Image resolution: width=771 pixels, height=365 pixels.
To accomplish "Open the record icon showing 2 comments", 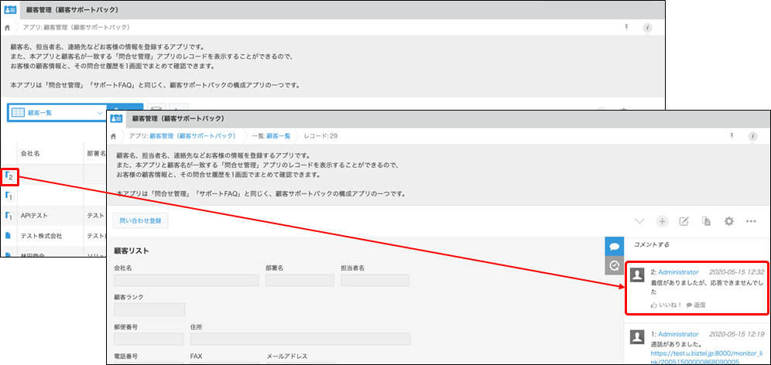I will pyautogui.click(x=9, y=176).
